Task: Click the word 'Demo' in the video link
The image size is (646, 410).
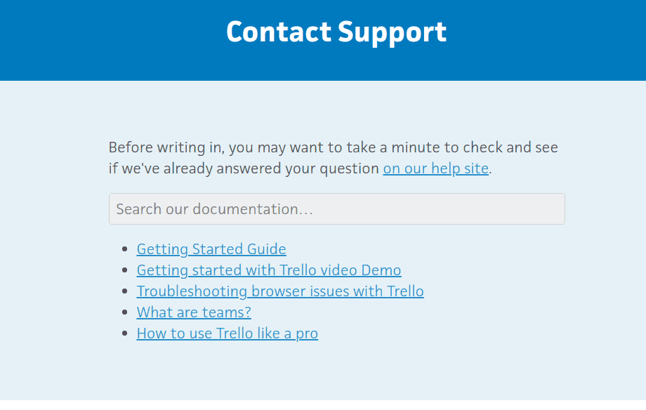Action: point(381,270)
